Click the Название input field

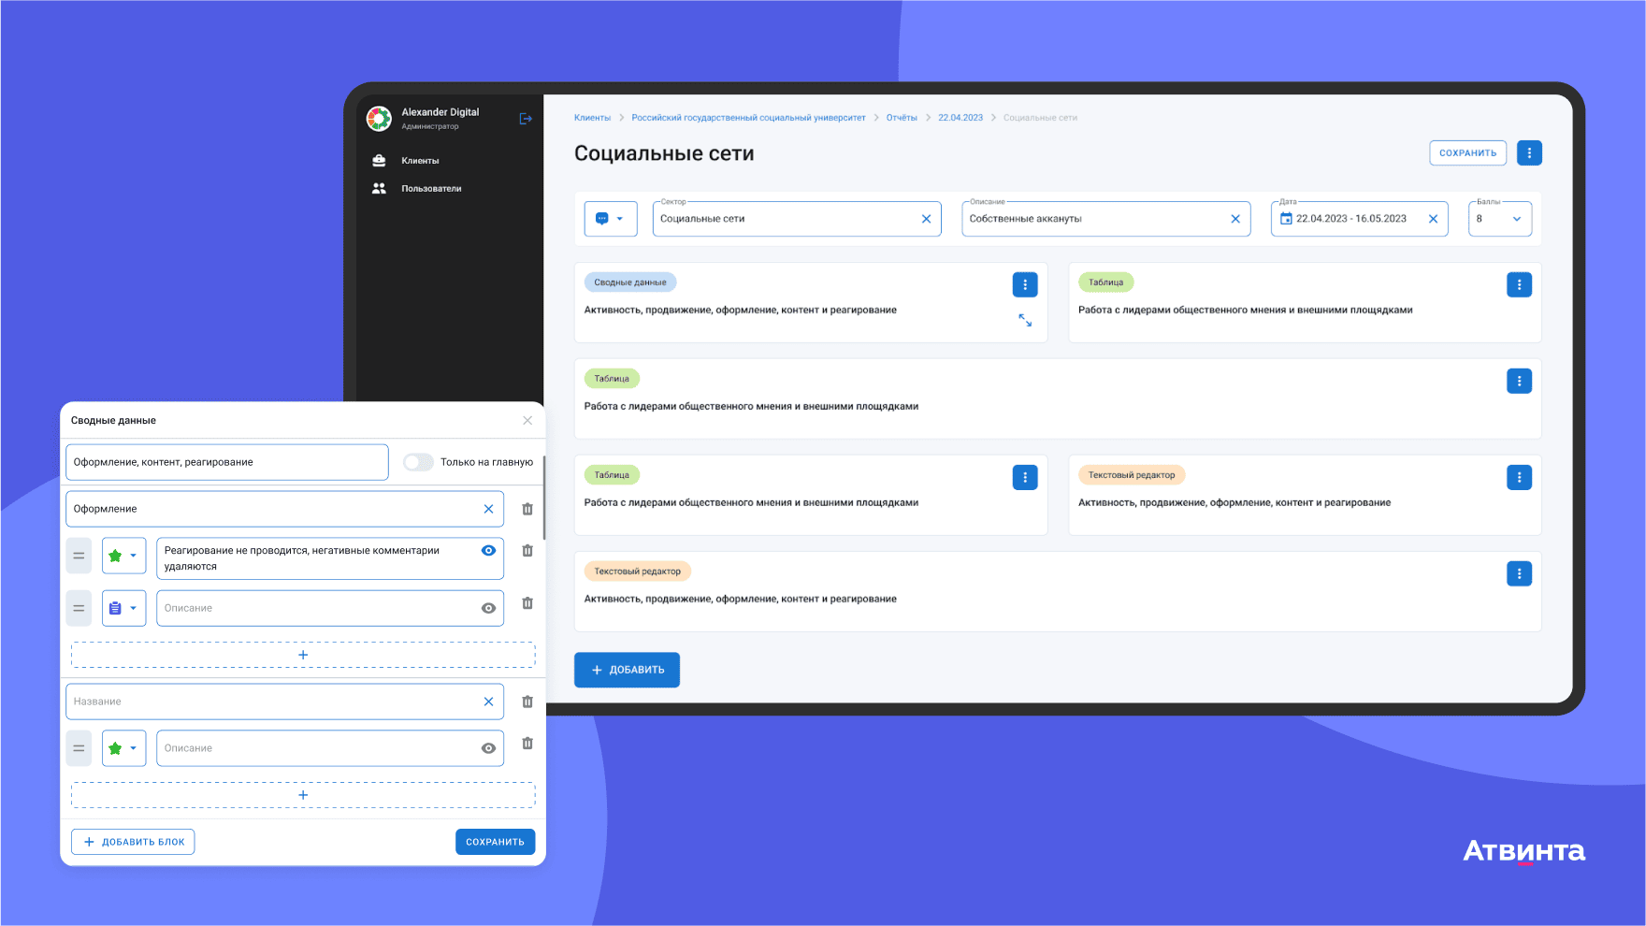click(274, 702)
